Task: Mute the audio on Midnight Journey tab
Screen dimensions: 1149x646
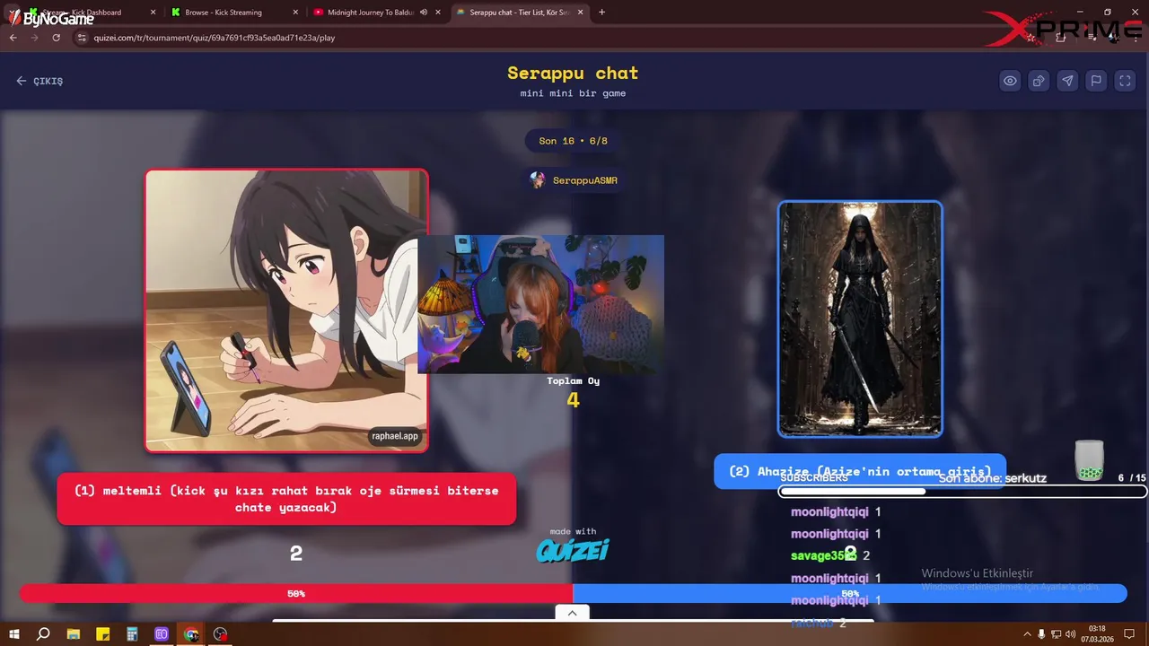Action: pyautogui.click(x=423, y=13)
